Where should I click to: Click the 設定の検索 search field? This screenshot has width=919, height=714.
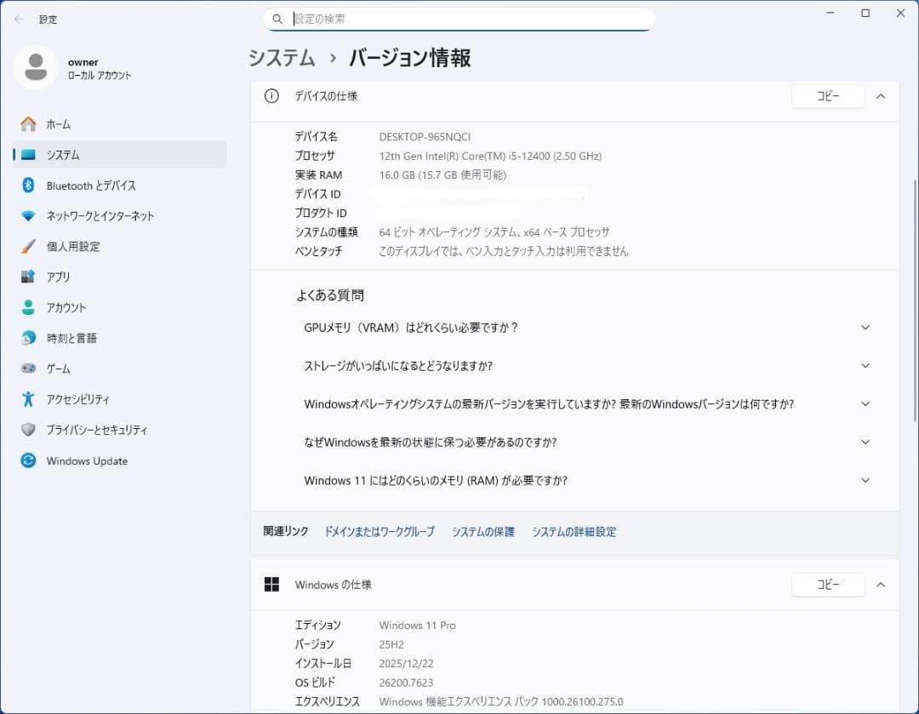(x=459, y=18)
